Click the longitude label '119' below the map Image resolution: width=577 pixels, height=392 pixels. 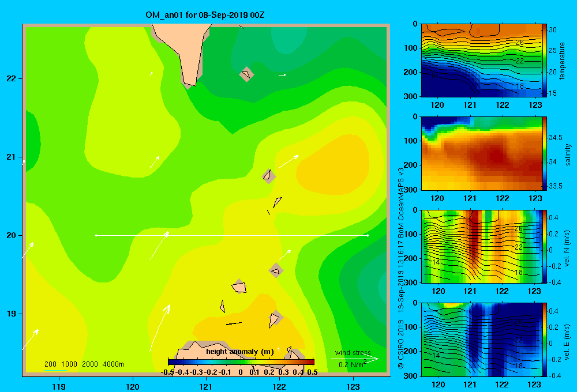[59, 386]
